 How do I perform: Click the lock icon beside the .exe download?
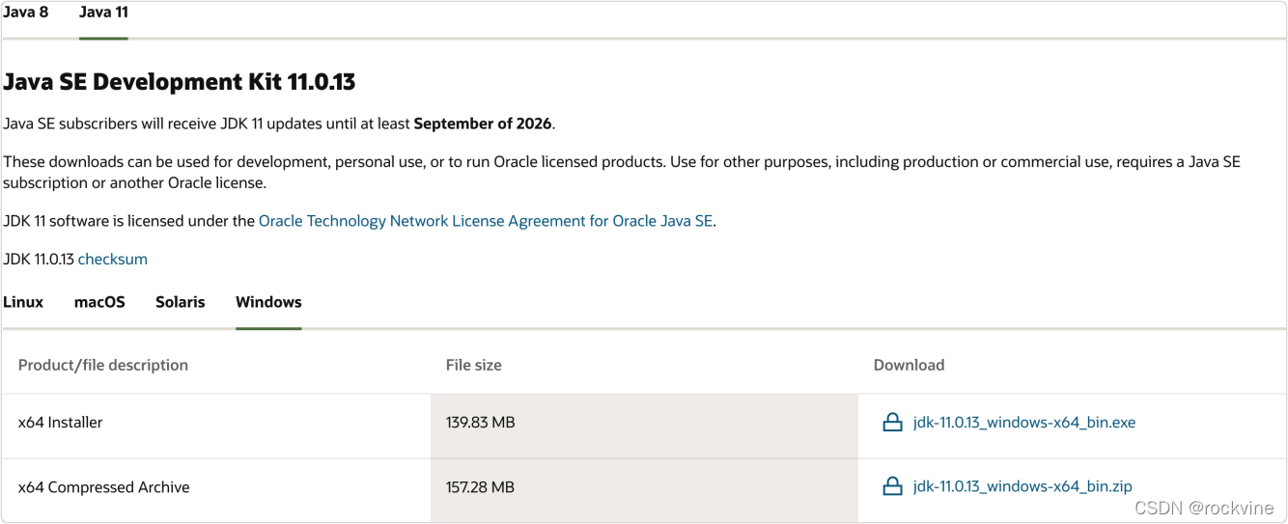pyautogui.click(x=892, y=423)
